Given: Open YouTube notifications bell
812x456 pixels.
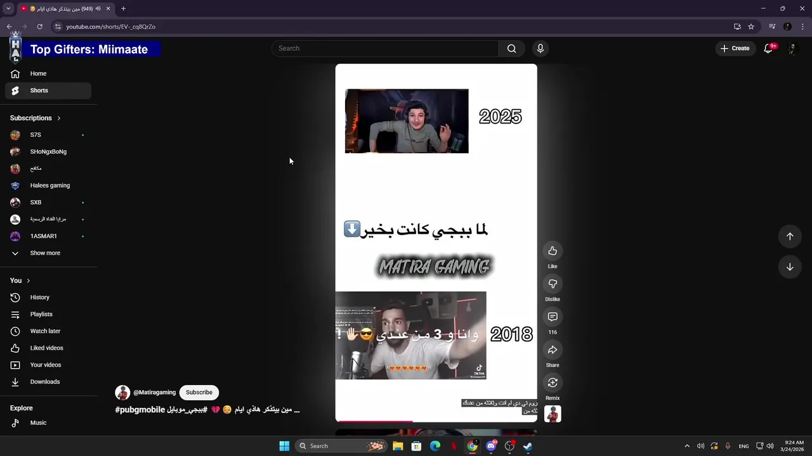Looking at the screenshot, I should [x=768, y=48].
